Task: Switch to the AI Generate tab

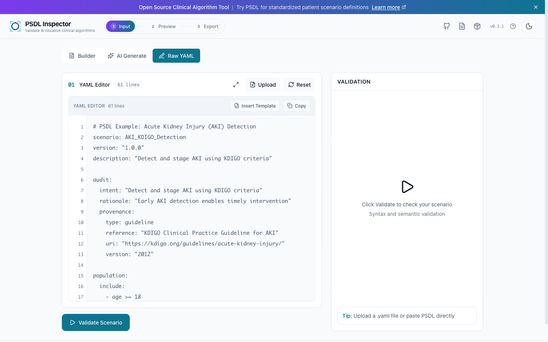Action: point(127,56)
